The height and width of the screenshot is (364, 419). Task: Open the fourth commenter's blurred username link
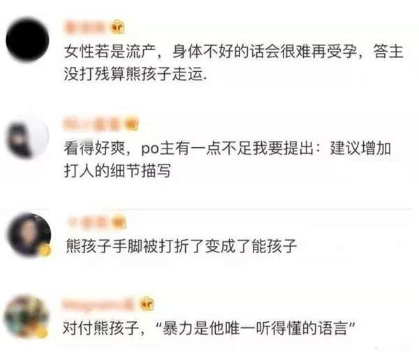[x=98, y=304]
